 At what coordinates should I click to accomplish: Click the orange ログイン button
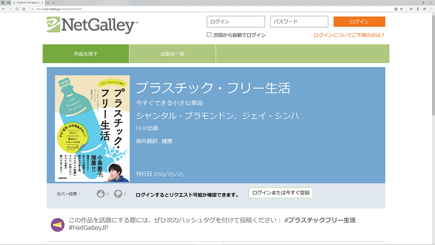coord(359,21)
